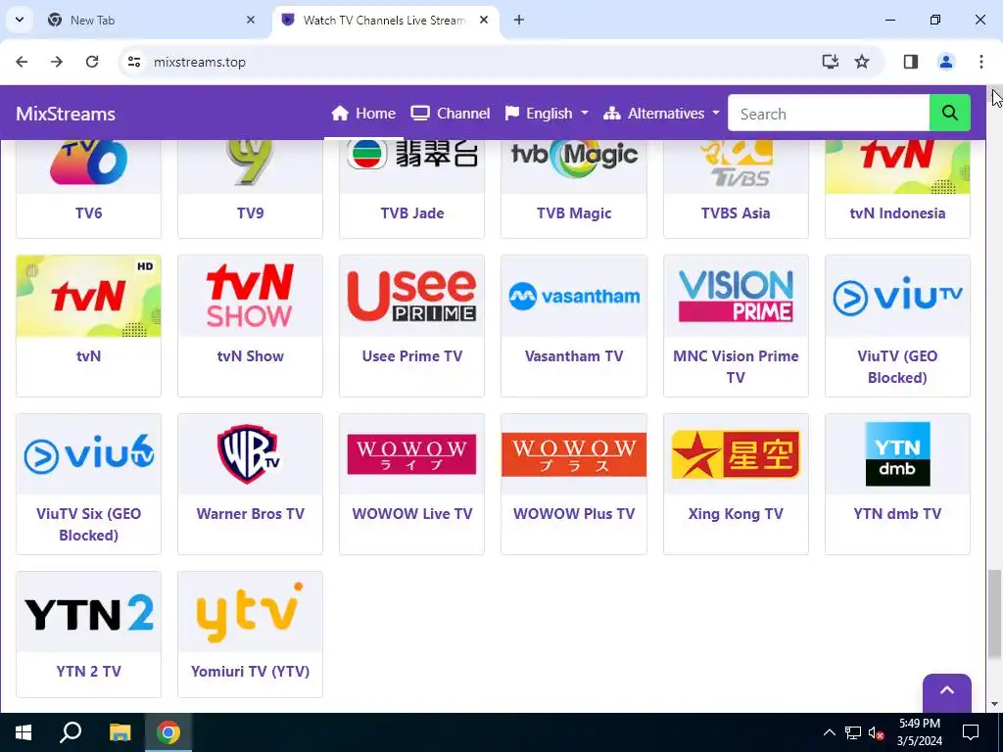
Task: Click the ViuTV Six logo
Action: (88, 454)
